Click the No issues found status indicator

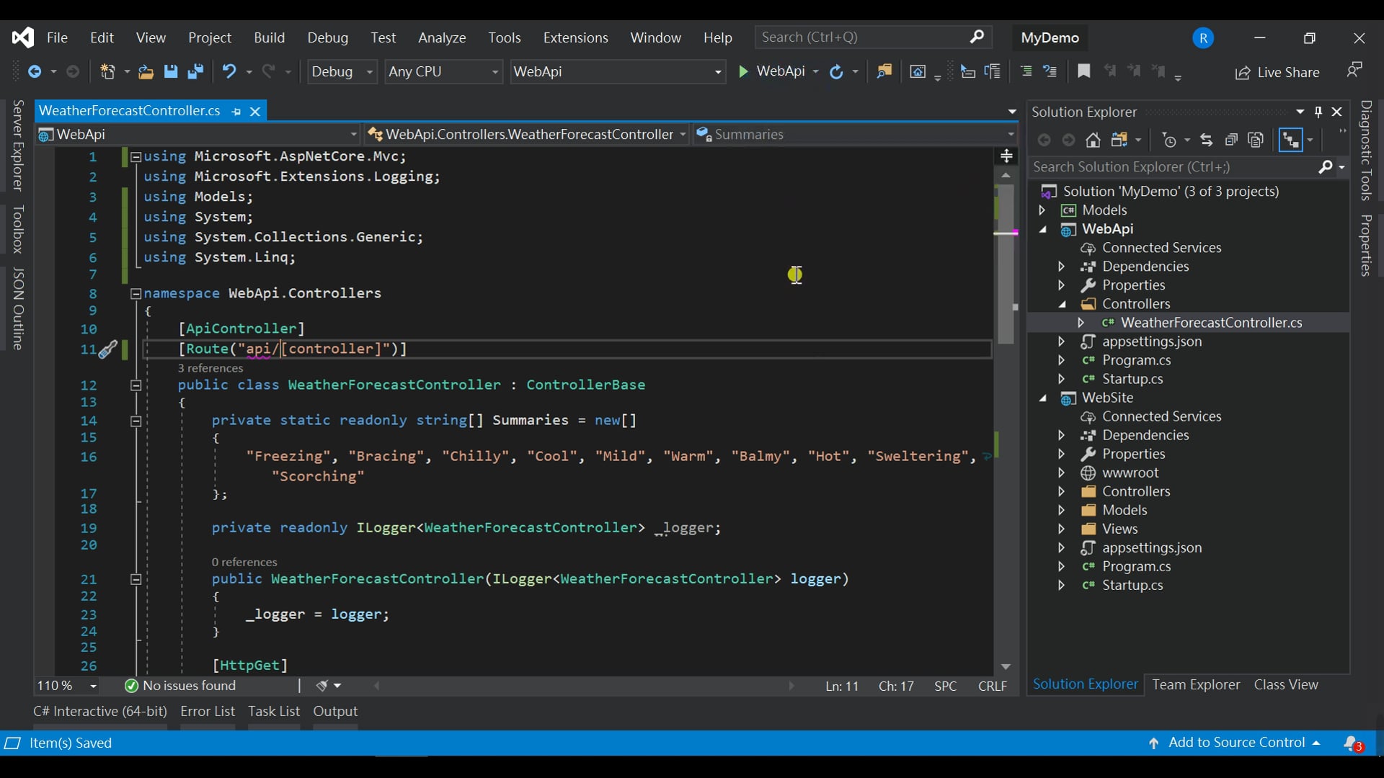tap(180, 687)
